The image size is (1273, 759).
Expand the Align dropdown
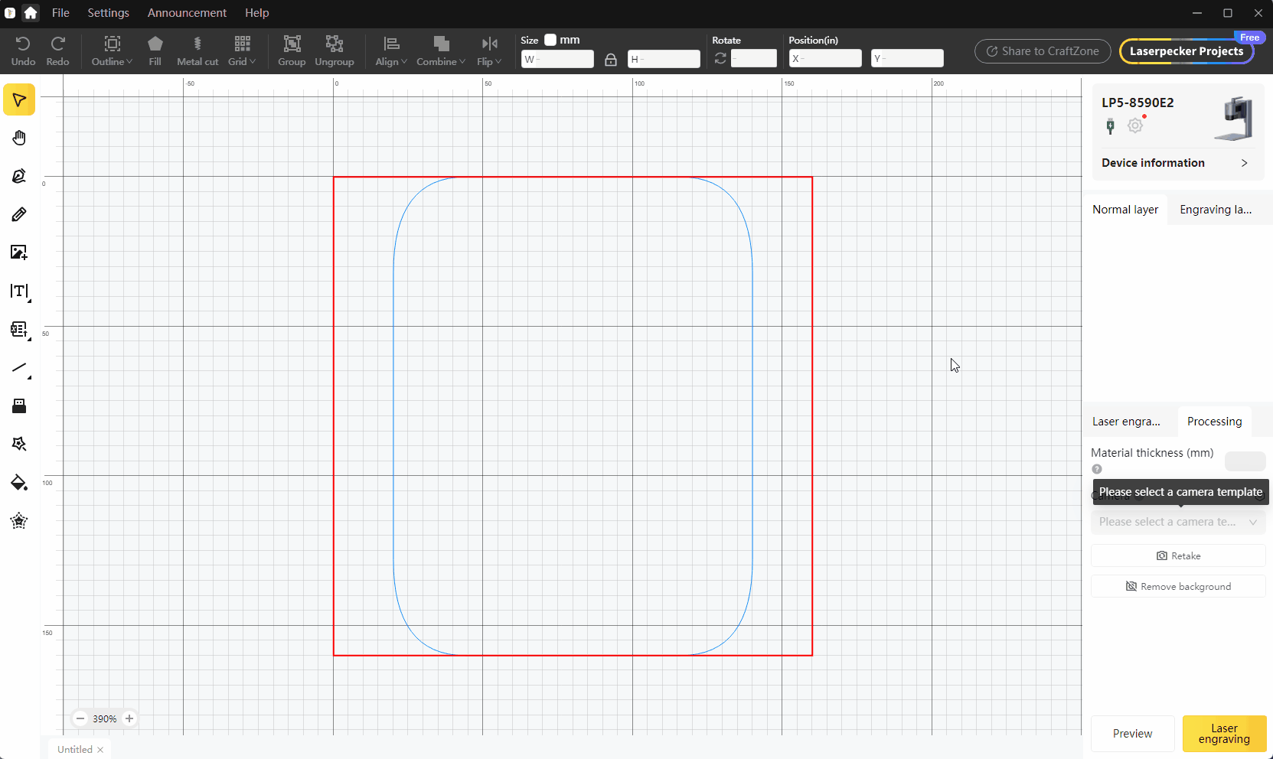pyautogui.click(x=391, y=51)
